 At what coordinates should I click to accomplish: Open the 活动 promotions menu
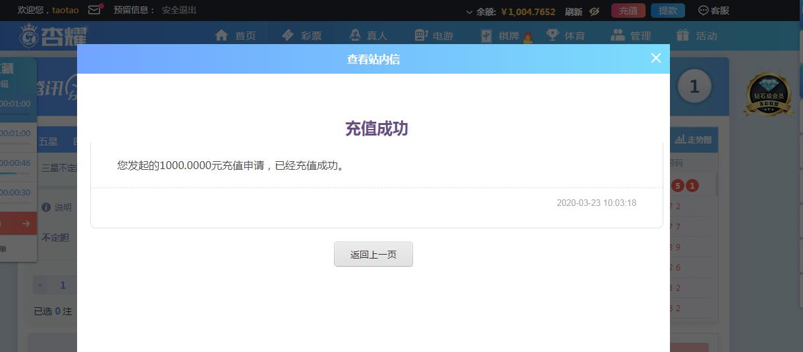click(x=697, y=36)
